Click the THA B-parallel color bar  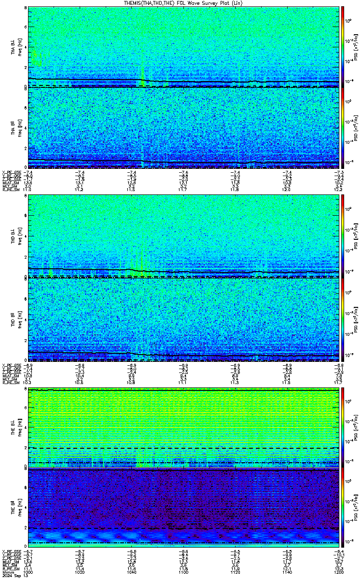(x=343, y=128)
